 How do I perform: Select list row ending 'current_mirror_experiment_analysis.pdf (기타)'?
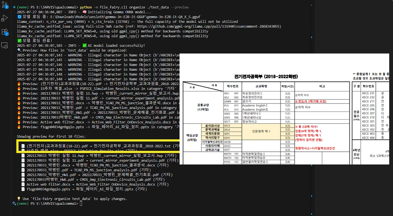click(x=100, y=160)
